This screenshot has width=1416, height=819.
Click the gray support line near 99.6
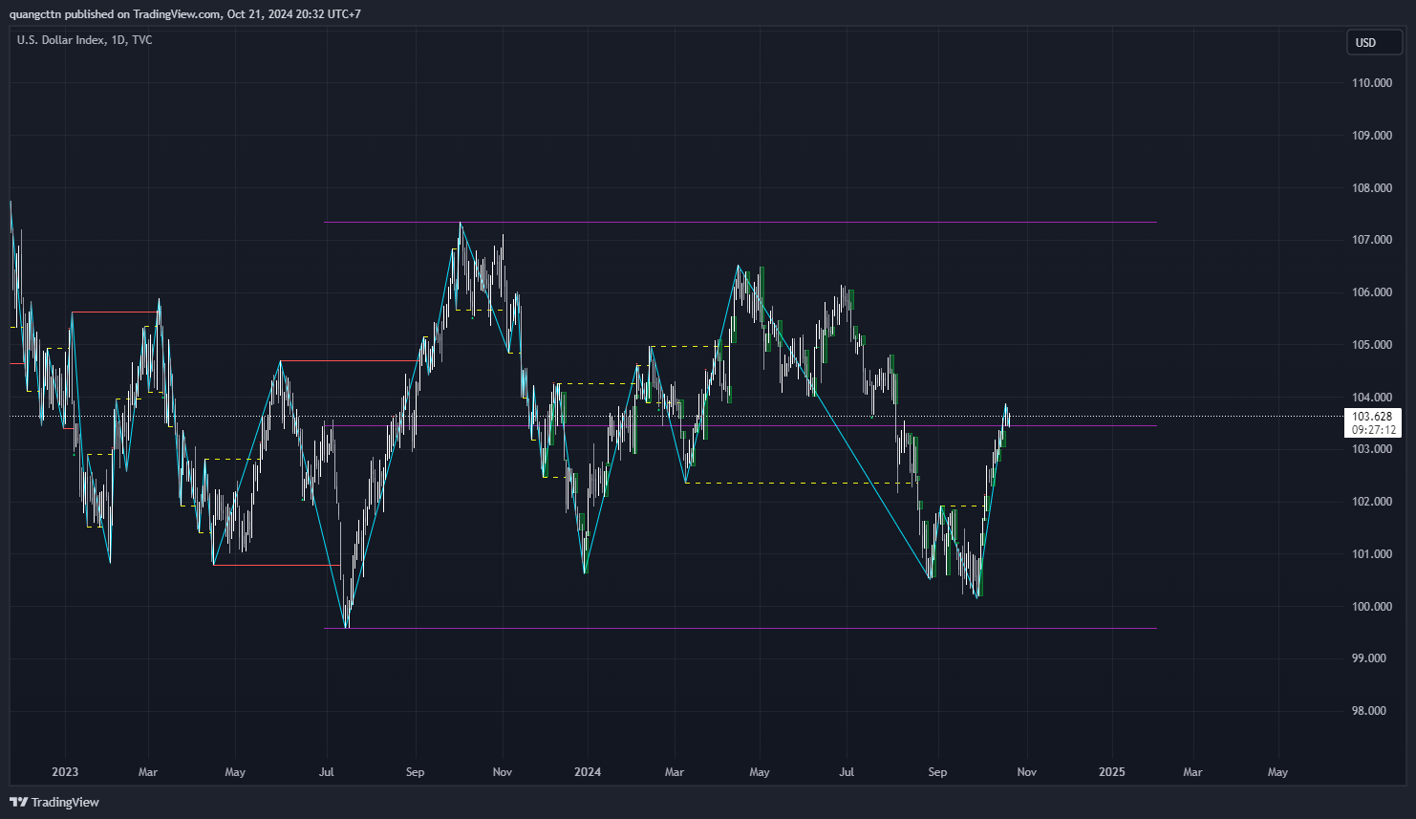[740, 628]
